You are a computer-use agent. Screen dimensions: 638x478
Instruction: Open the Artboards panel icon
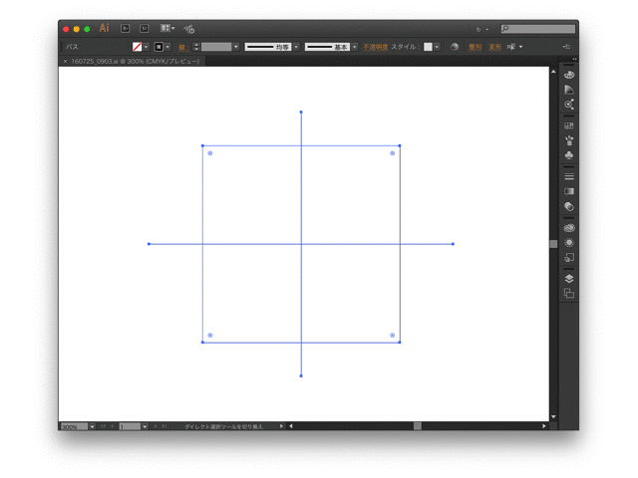[569, 293]
